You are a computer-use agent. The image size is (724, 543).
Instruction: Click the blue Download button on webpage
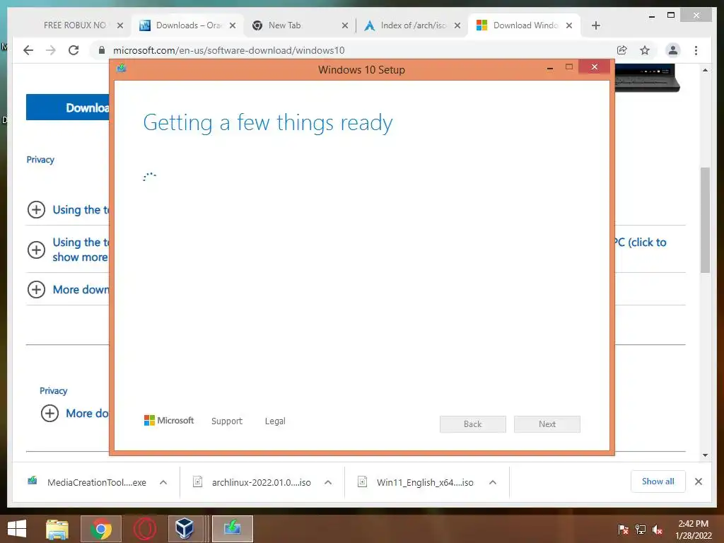68,107
